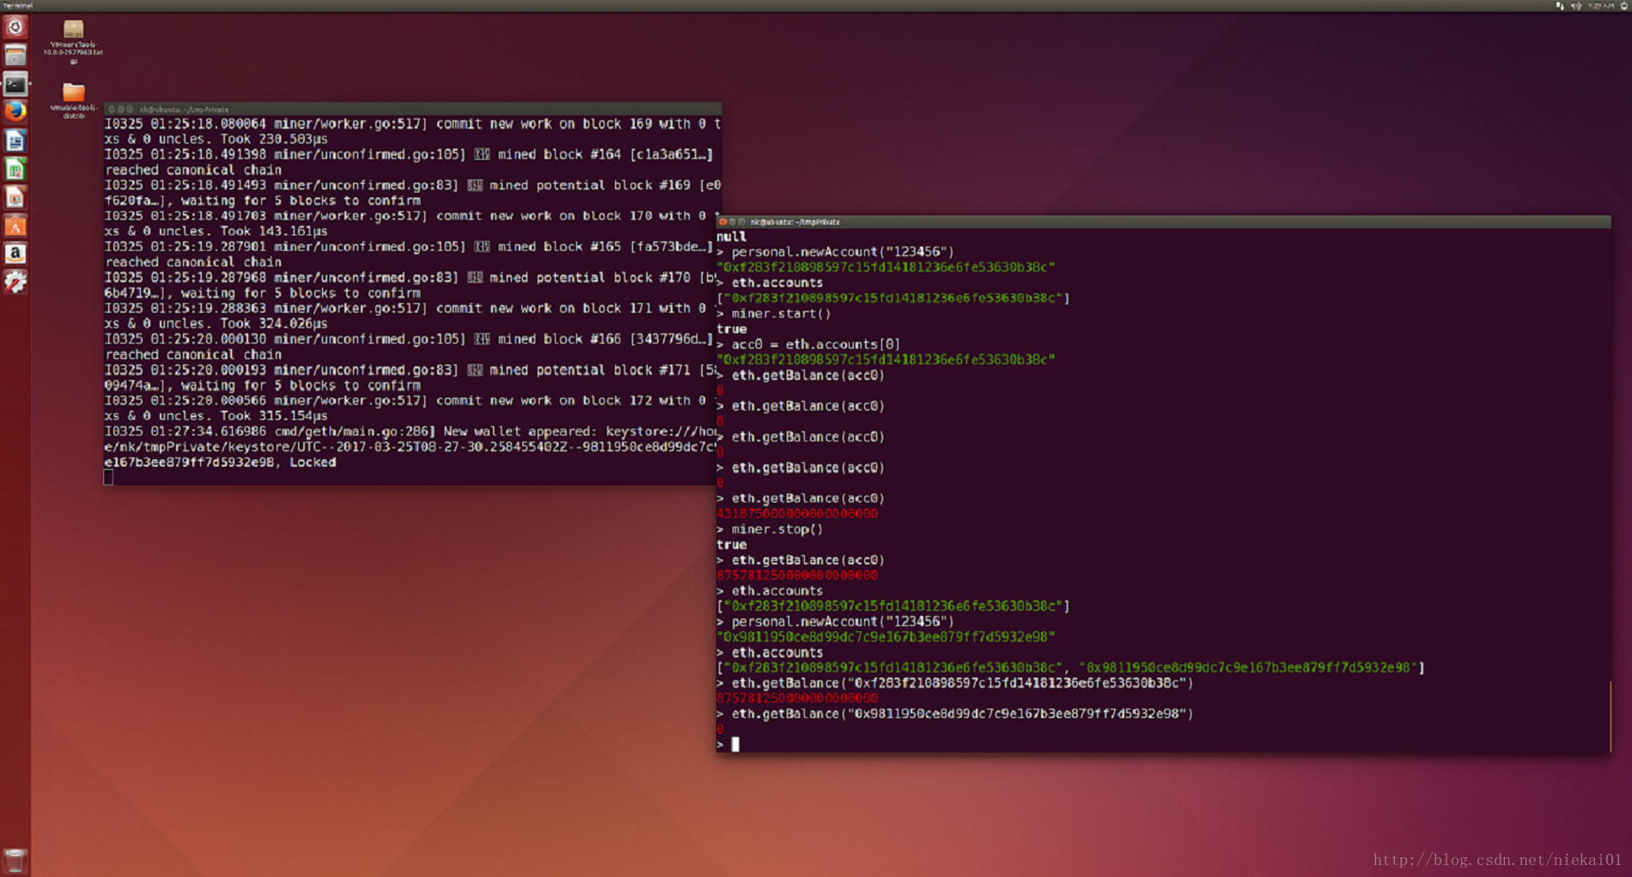Maximize the right geth console terminal window
Screen dimensions: 1632x877
742,222
